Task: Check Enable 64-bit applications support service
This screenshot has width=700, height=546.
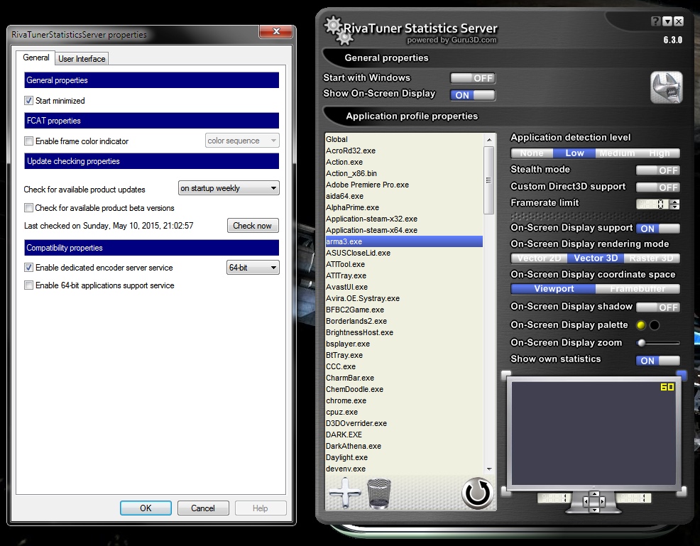Action: (28, 285)
